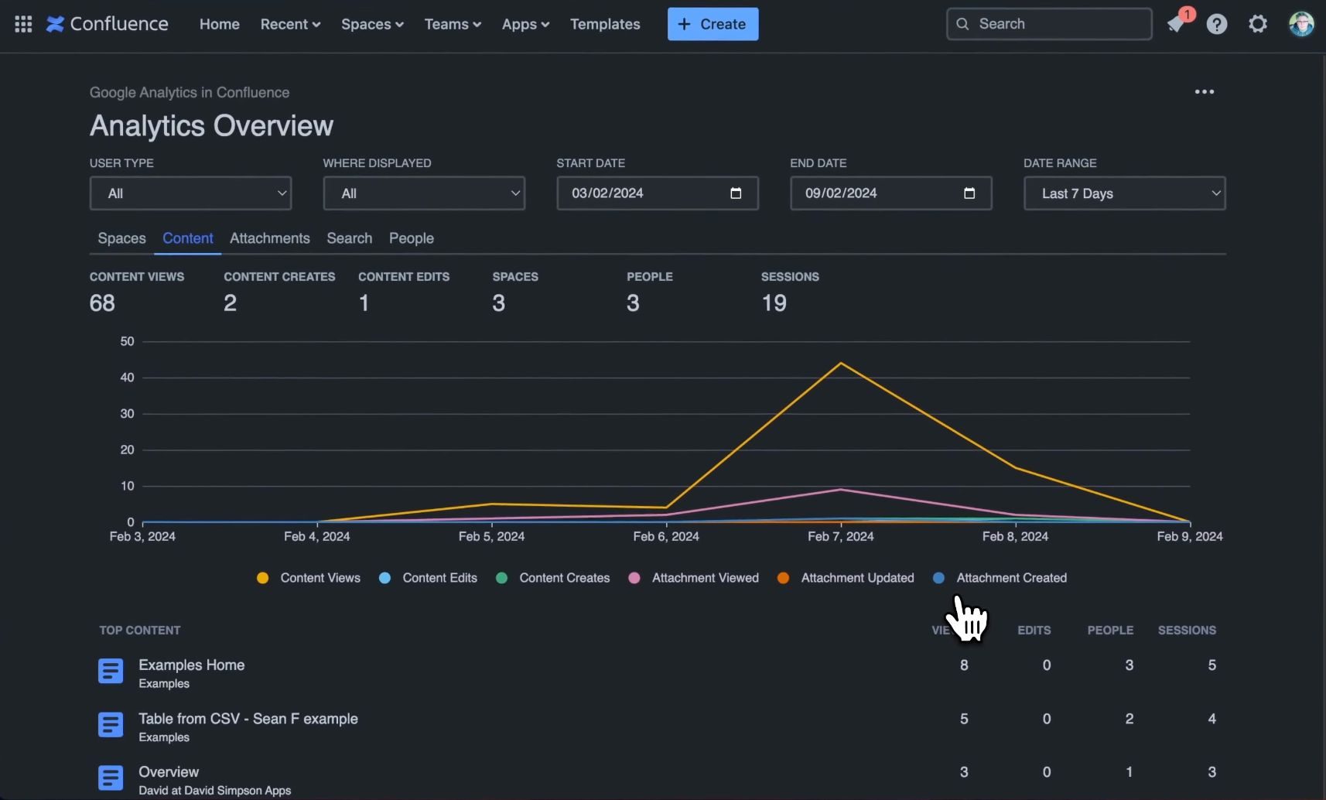Click the Sessions value 19

click(774, 303)
